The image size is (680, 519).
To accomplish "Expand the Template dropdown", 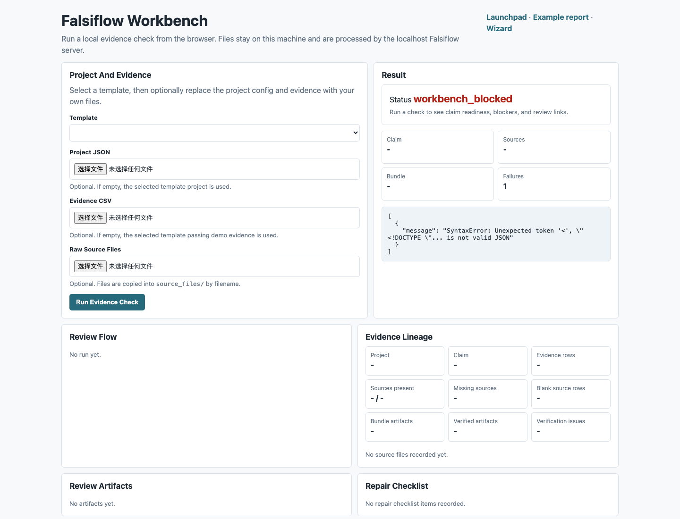I will [214, 133].
